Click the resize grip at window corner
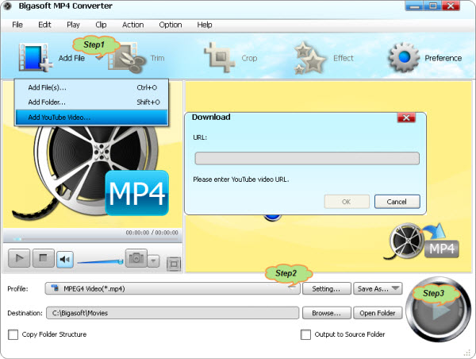The height and width of the screenshot is (359, 476). [x=467, y=353]
